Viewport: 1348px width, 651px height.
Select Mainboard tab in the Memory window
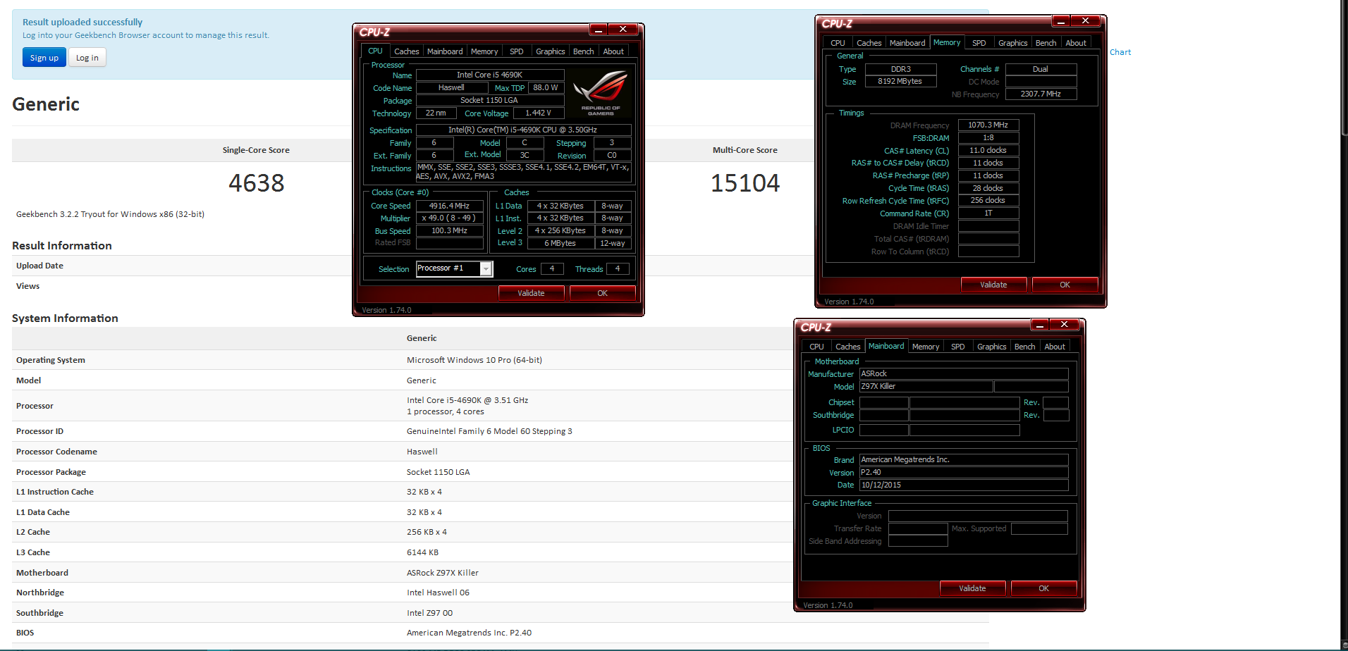907,43
